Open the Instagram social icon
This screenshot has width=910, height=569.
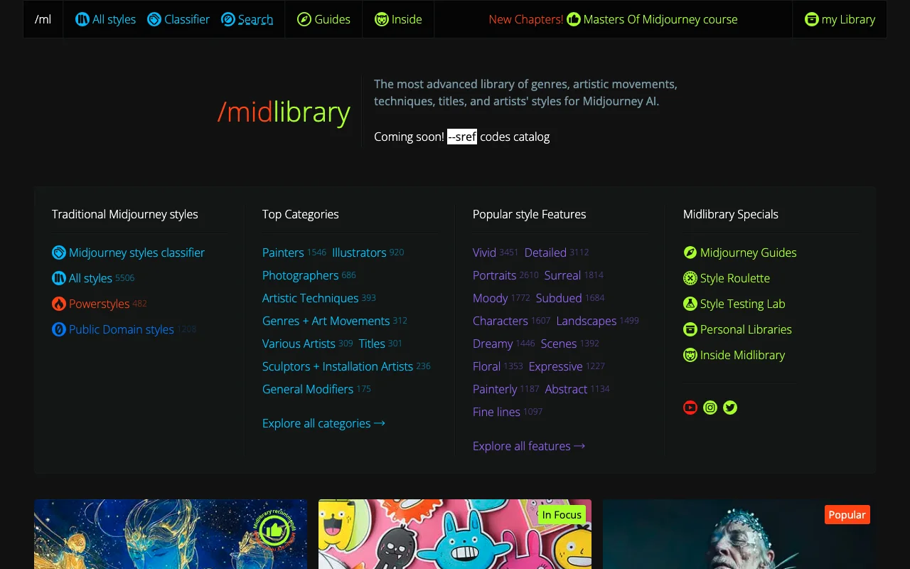[710, 408]
